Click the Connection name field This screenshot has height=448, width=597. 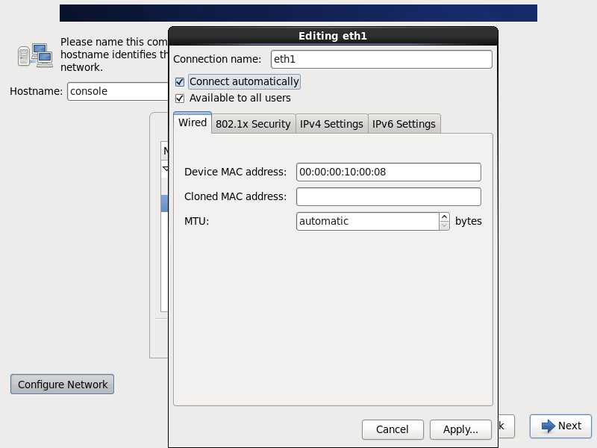(381, 60)
